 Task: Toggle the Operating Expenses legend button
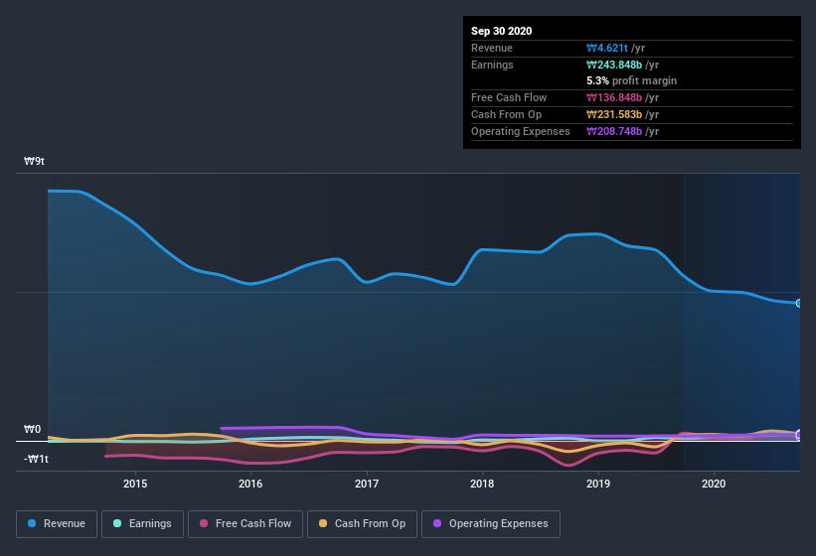(491, 524)
